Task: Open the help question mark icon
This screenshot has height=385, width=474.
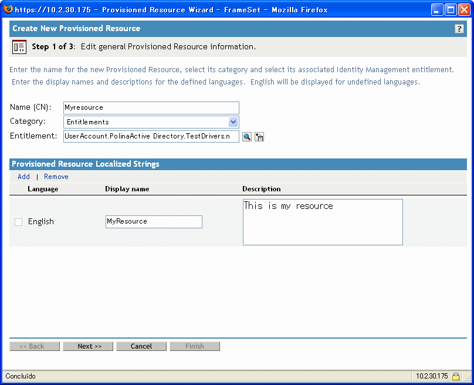Action: pos(459,29)
